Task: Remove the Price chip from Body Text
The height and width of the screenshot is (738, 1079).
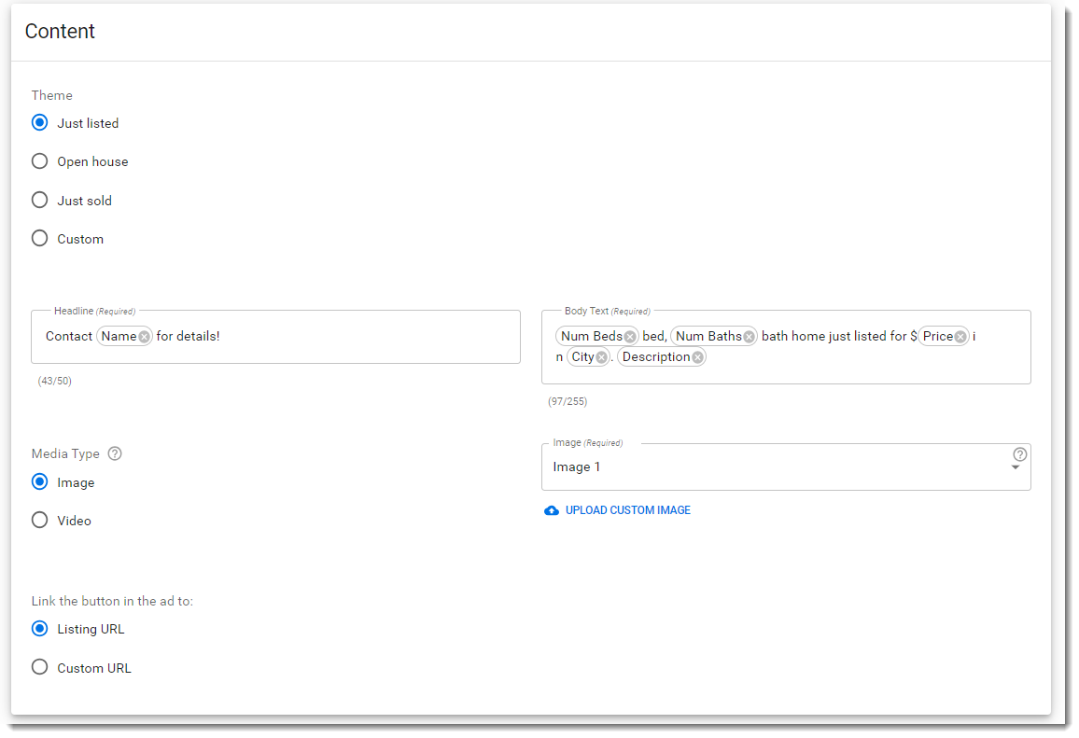Action: click(x=960, y=337)
